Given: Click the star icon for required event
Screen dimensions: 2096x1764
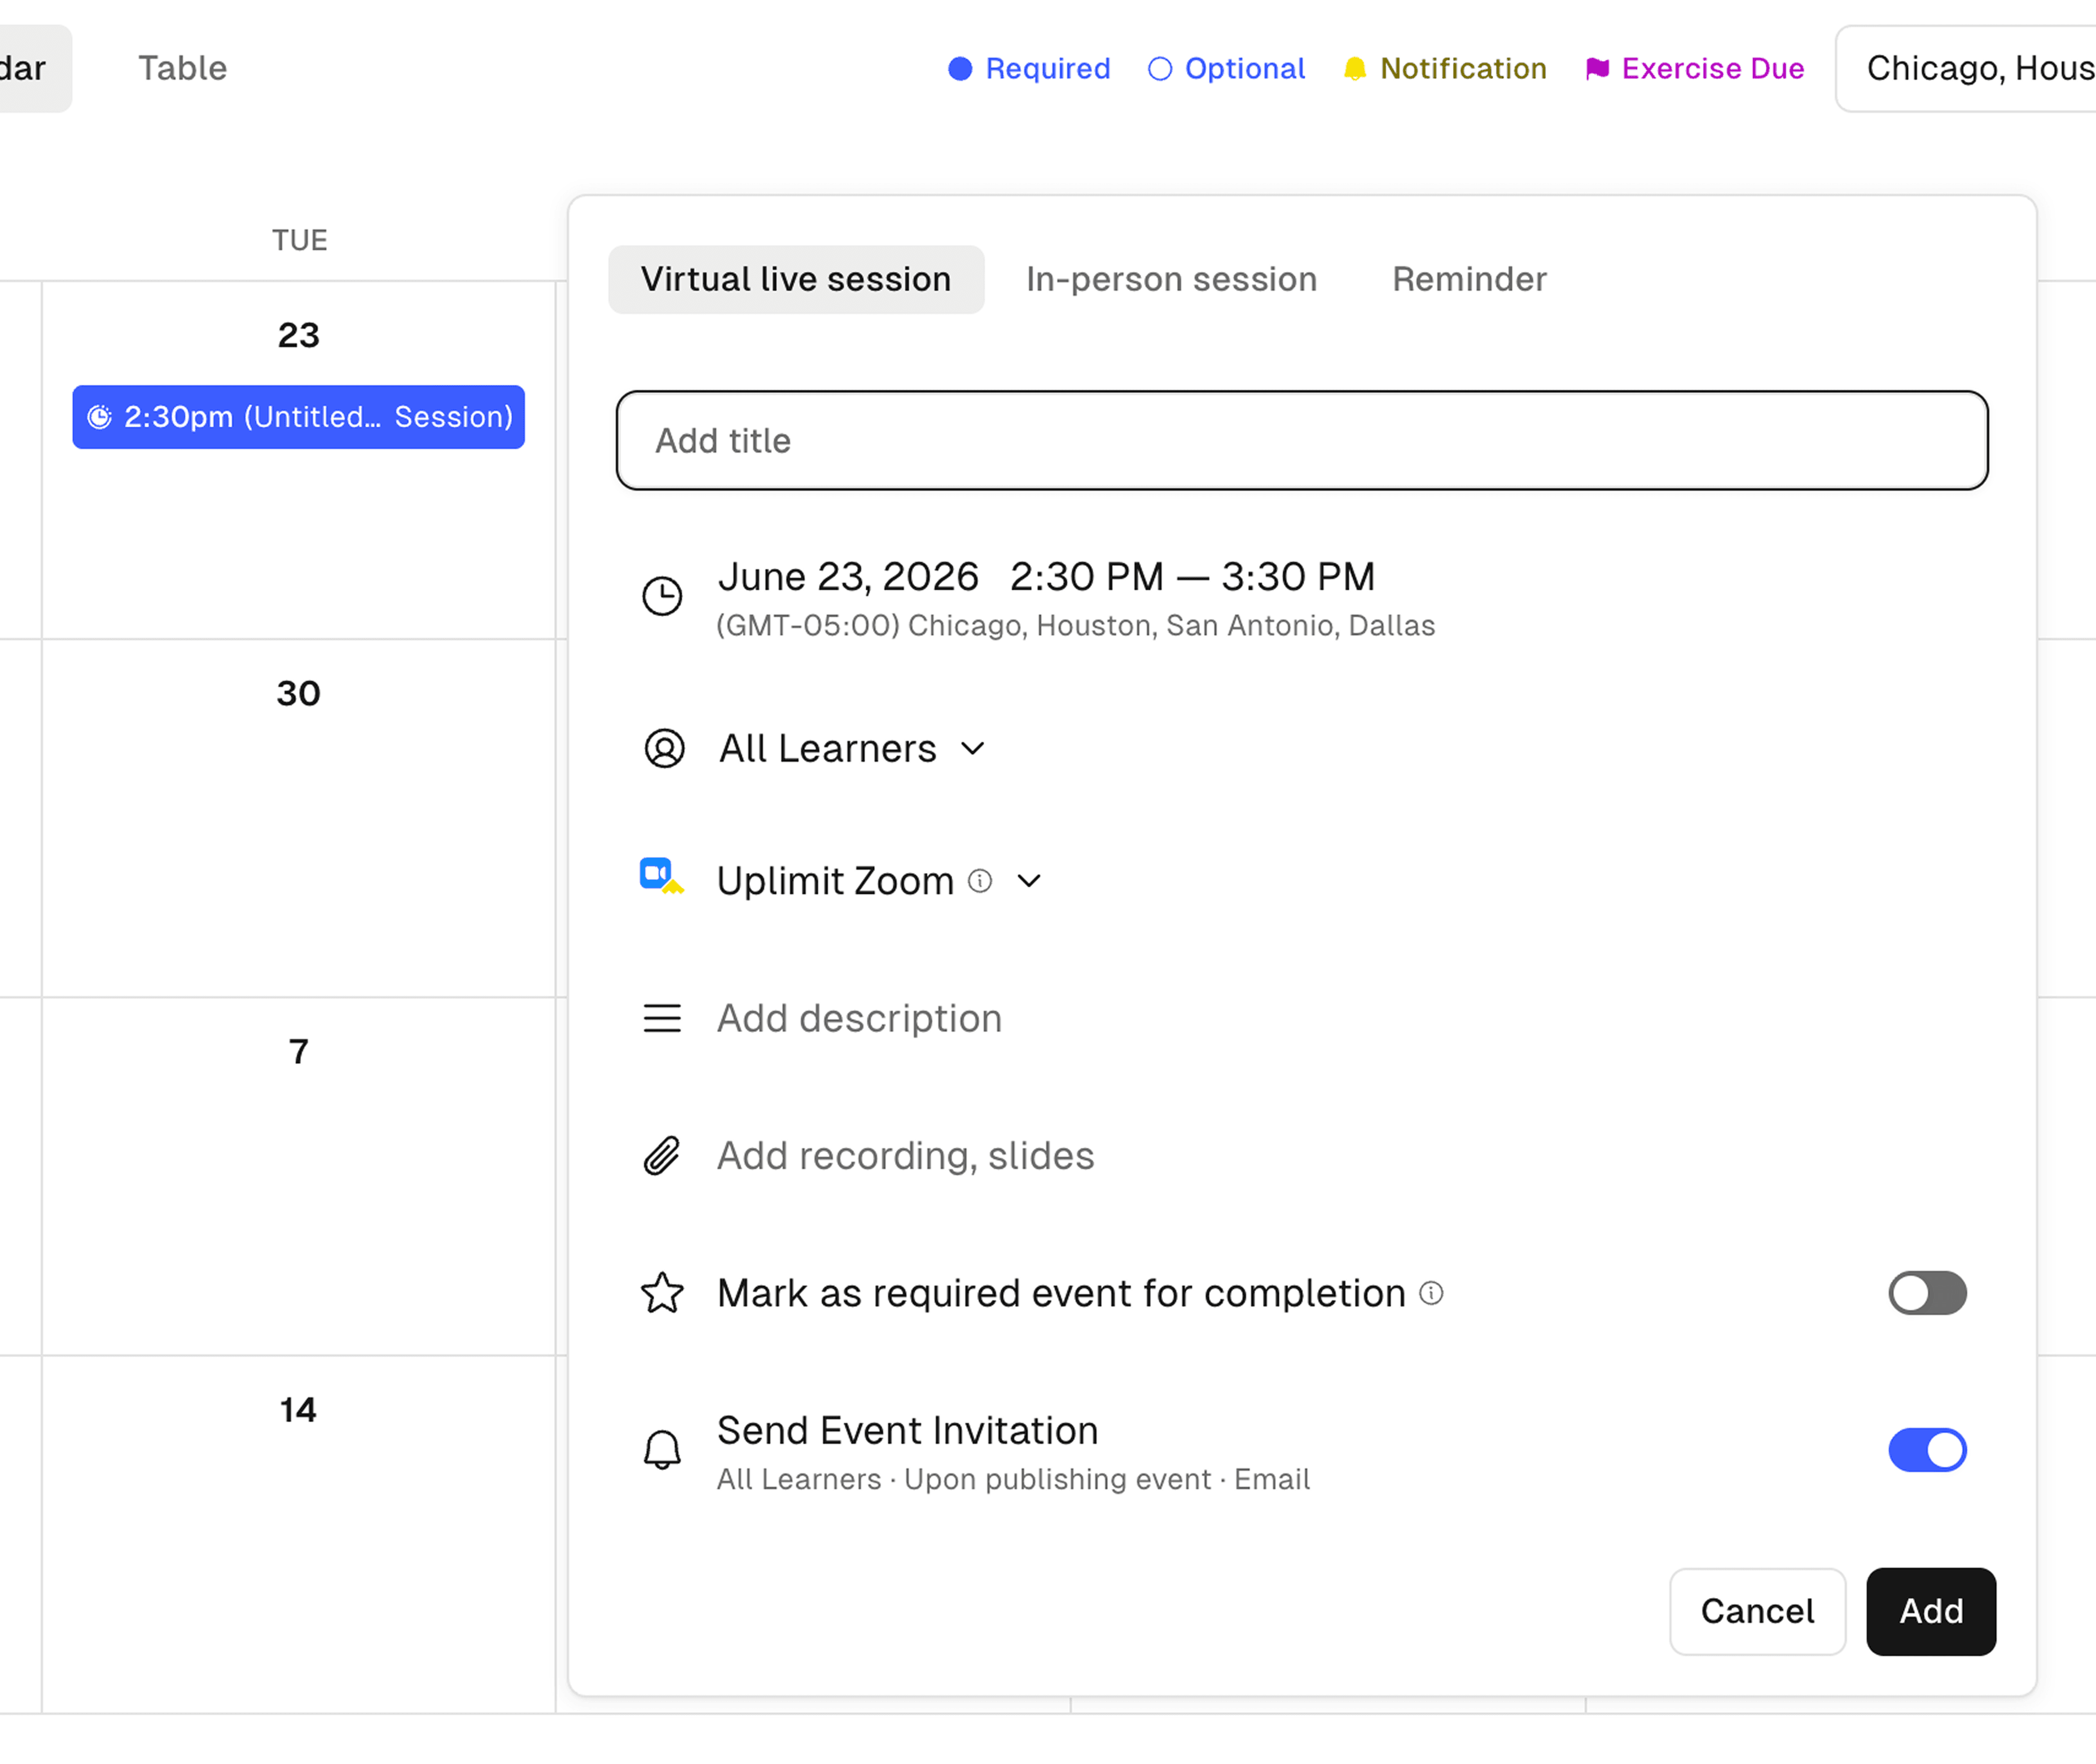Looking at the screenshot, I should pyautogui.click(x=662, y=1293).
